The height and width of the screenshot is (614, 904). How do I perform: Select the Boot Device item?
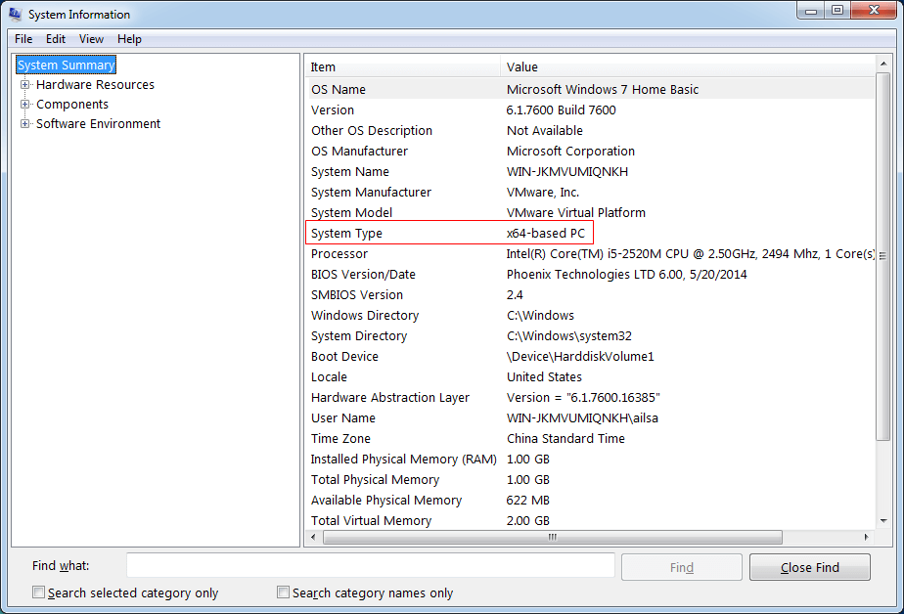(x=344, y=357)
